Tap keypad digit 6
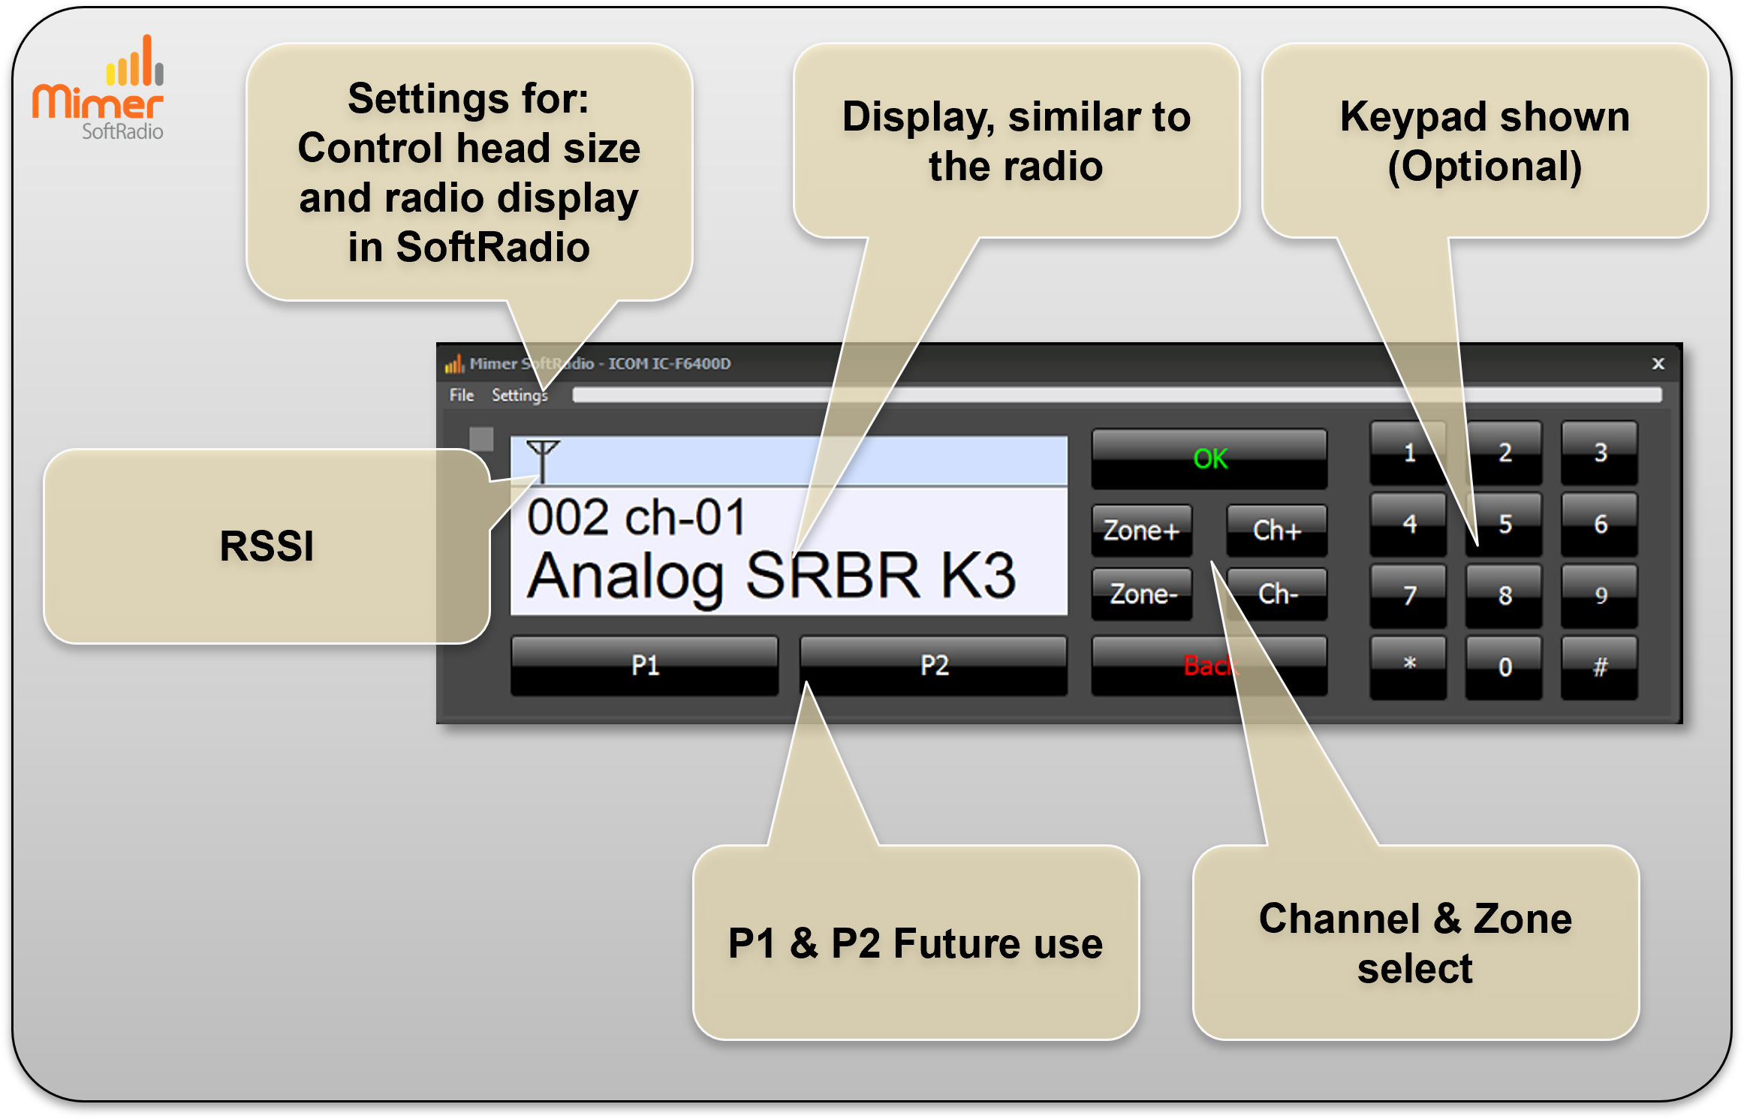1744x1119 pixels. tap(1599, 524)
